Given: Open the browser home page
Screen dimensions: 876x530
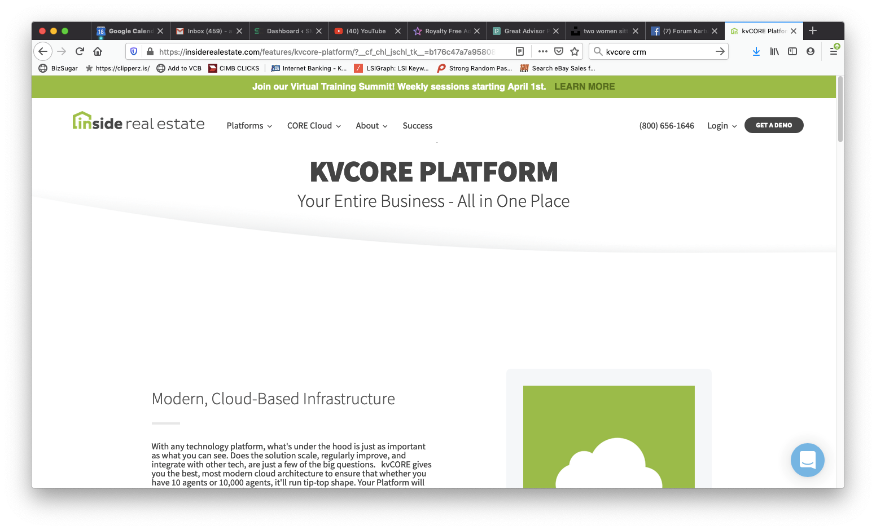Looking at the screenshot, I should click(98, 51).
